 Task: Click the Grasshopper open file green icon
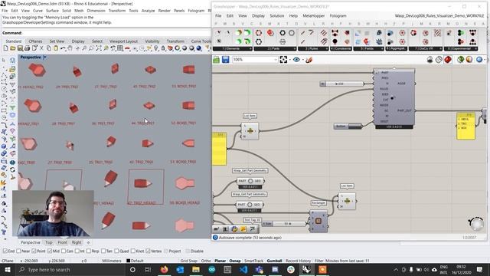point(216,60)
